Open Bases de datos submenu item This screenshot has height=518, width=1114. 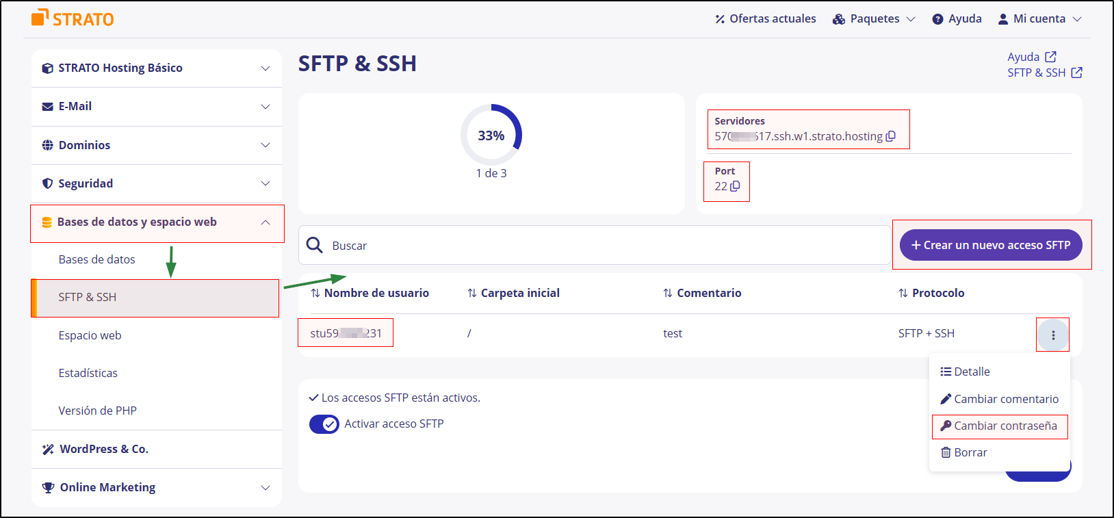(x=97, y=259)
